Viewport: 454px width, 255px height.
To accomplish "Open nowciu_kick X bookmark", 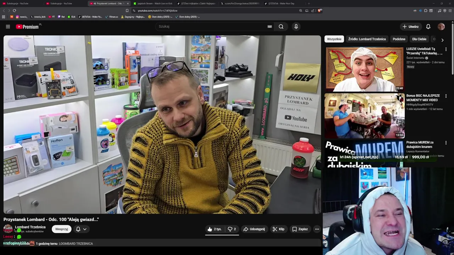I will click(x=38, y=17).
